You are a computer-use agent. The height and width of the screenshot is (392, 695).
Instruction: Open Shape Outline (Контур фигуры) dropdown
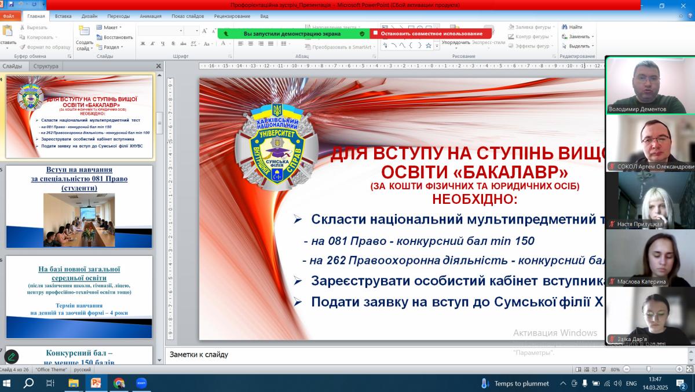(x=531, y=36)
